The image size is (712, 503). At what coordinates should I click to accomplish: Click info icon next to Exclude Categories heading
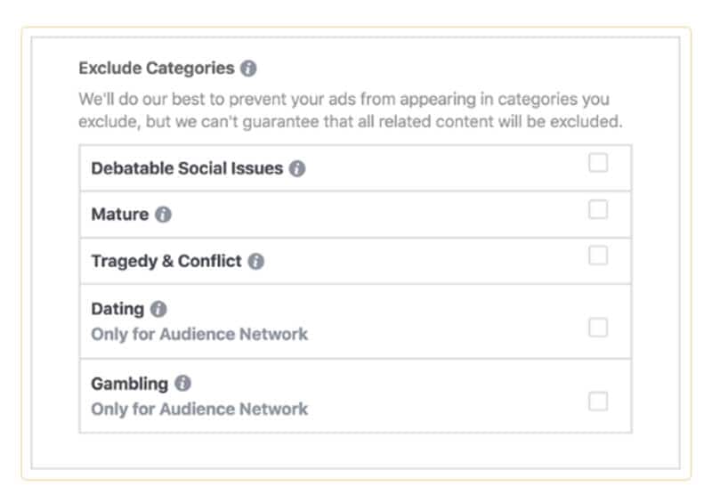(249, 69)
